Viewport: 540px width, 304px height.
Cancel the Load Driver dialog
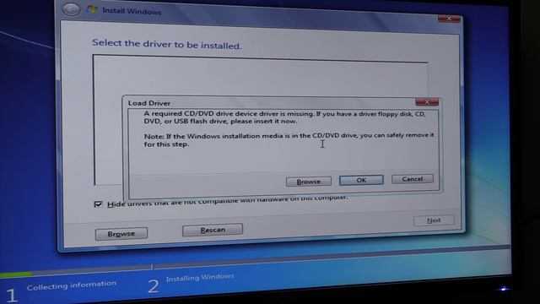413,179
